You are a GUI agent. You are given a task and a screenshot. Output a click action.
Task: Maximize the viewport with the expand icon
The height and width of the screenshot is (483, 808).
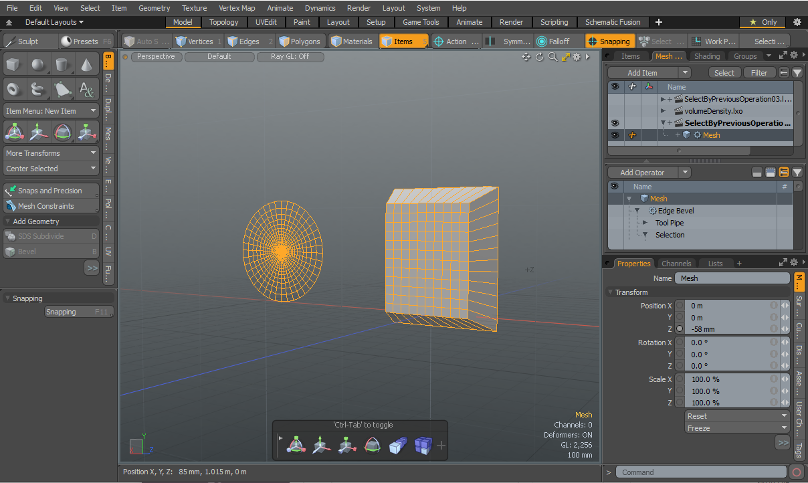tap(565, 57)
